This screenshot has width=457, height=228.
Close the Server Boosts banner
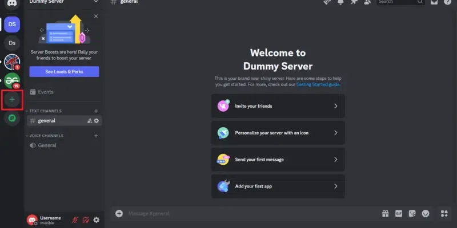click(96, 17)
